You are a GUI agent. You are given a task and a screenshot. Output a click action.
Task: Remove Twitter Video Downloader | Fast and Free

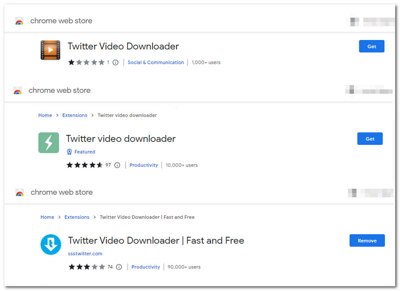367,241
